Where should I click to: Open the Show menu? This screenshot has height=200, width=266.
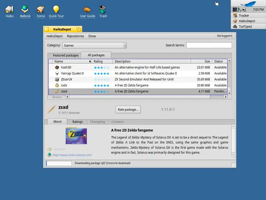coord(92,36)
